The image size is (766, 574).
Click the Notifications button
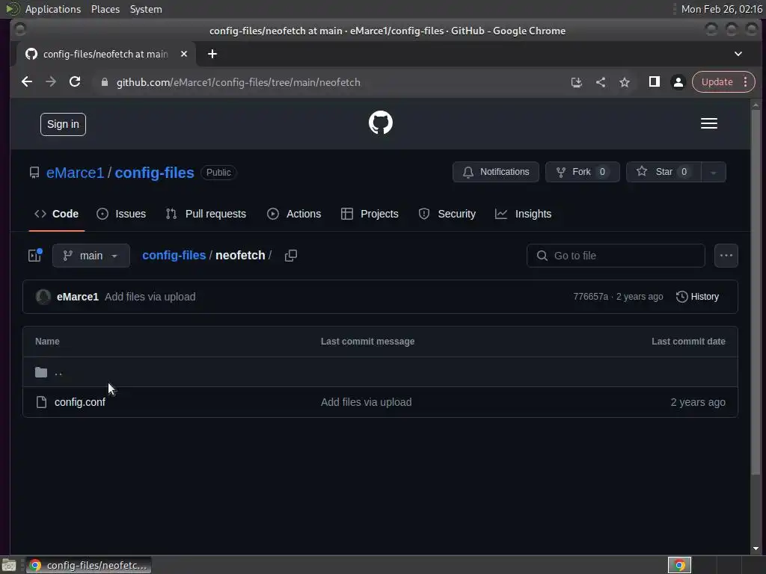496,172
